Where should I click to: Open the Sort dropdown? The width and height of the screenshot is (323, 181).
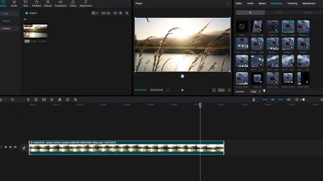click(105, 13)
